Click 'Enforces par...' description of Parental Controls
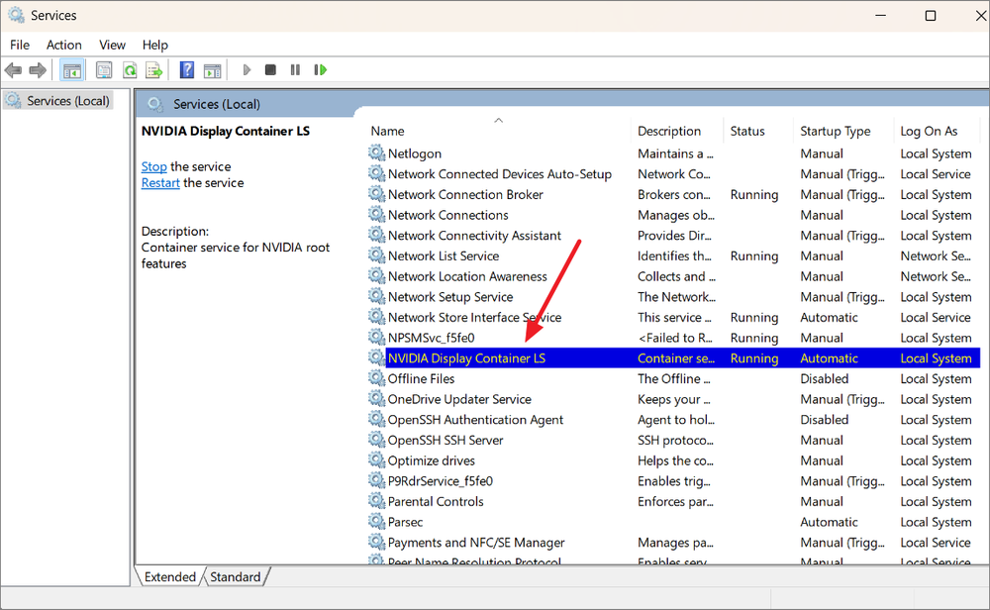 675,501
